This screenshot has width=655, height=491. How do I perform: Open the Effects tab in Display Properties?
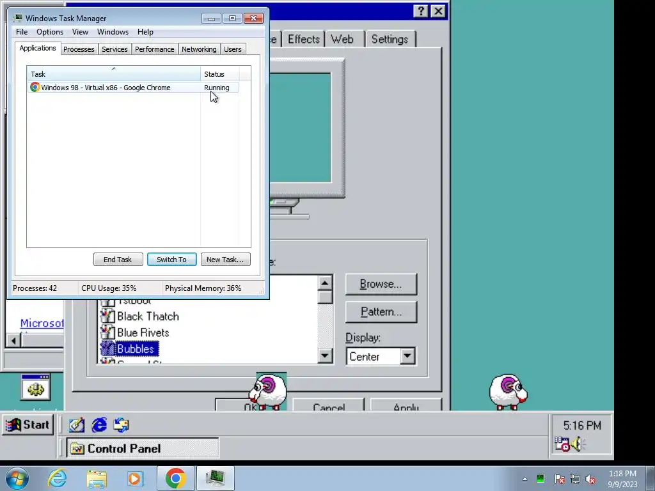click(304, 39)
